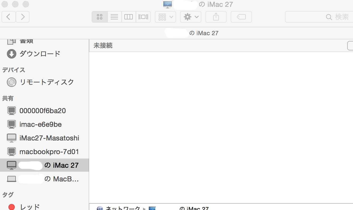Open the item arrangement dropdown
The width and height of the screenshot is (353, 210).
165,17
